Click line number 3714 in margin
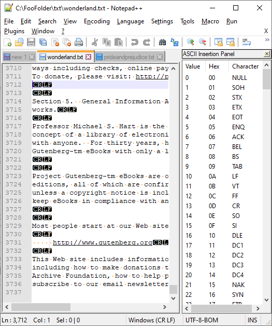The image size is (272, 326). (x=13, y=101)
